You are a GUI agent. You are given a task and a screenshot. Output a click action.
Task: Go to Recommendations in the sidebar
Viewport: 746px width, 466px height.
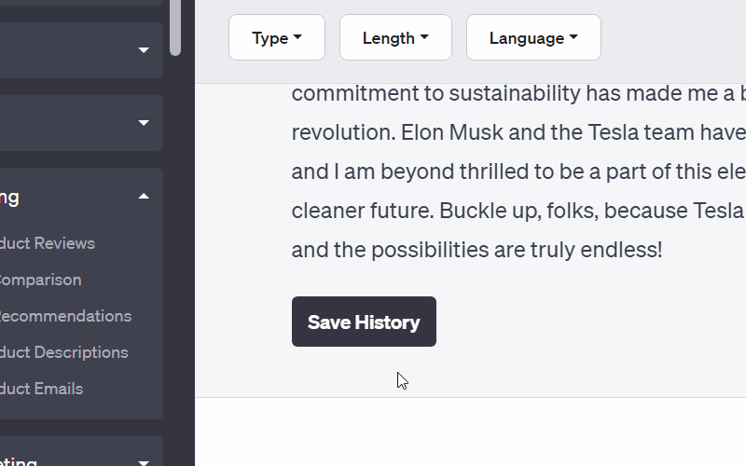point(63,316)
